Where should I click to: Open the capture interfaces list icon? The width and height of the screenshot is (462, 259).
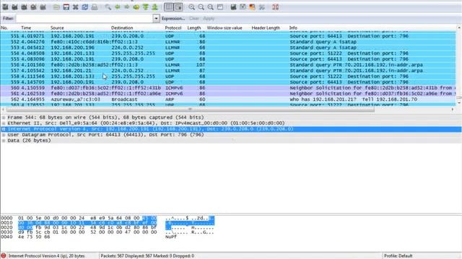coord(5,7)
